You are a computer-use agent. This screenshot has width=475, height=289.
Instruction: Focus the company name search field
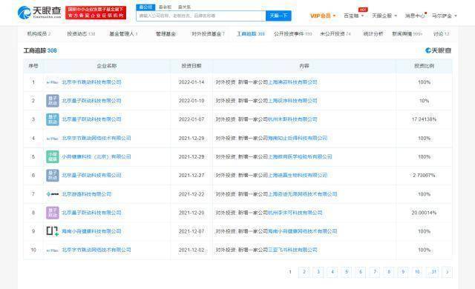(x=201, y=16)
